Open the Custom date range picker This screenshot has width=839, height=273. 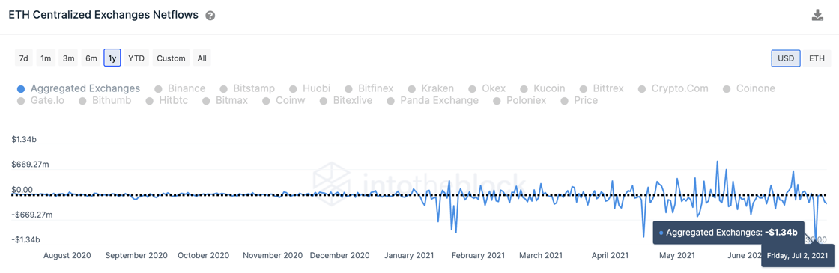(x=172, y=58)
